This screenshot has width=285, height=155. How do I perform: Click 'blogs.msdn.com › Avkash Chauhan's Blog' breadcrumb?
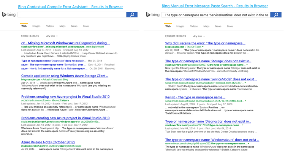[x=44, y=79]
